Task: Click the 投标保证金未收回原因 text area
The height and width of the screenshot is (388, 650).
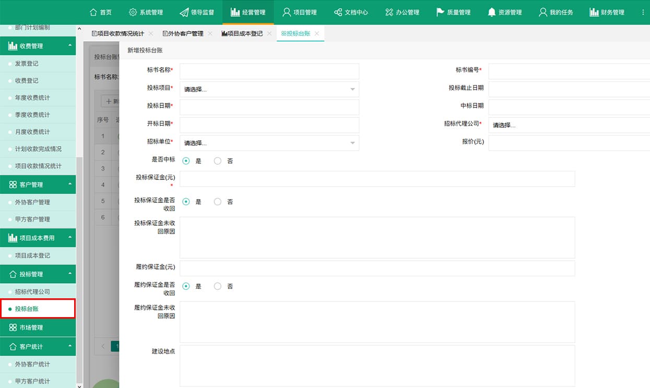Action: (377, 238)
